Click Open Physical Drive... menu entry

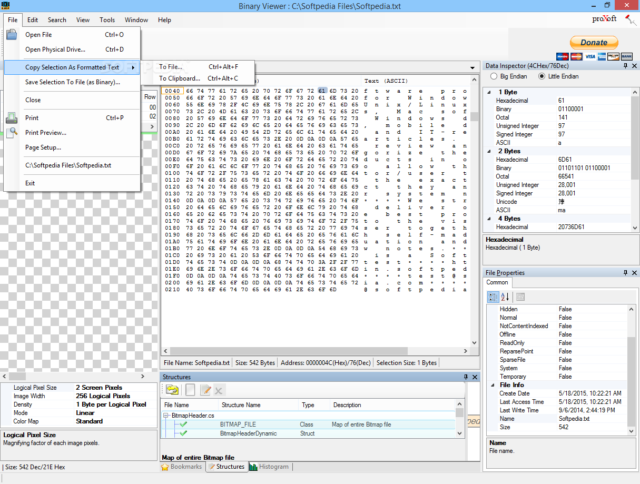pyautogui.click(x=72, y=50)
